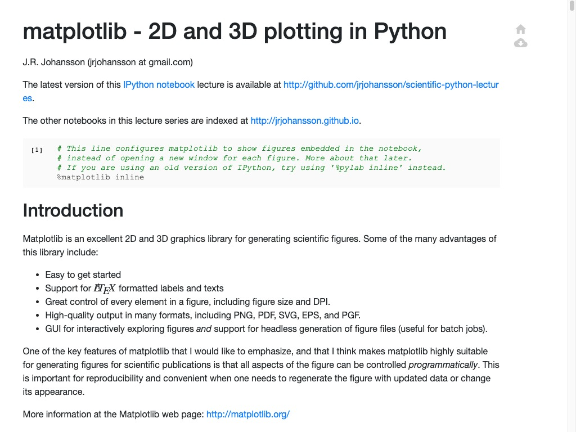Click the 'Great control of every element' bullet
Screen dimensions: 576x432
coord(187,302)
